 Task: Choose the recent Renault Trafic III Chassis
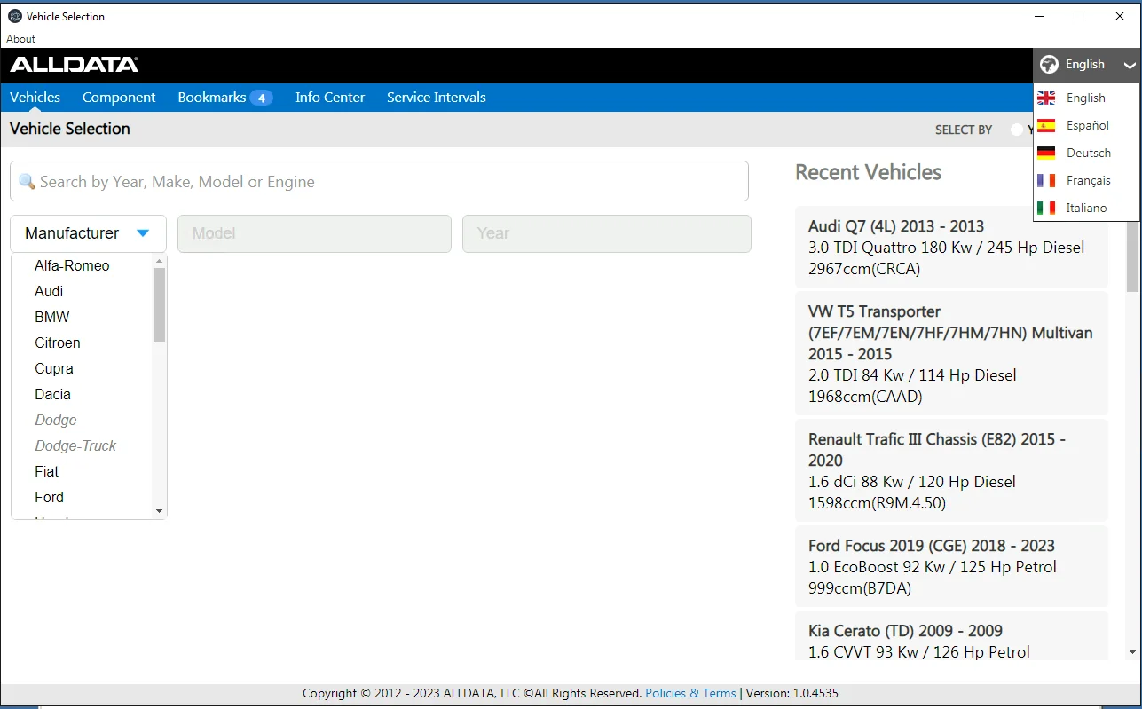[951, 471]
